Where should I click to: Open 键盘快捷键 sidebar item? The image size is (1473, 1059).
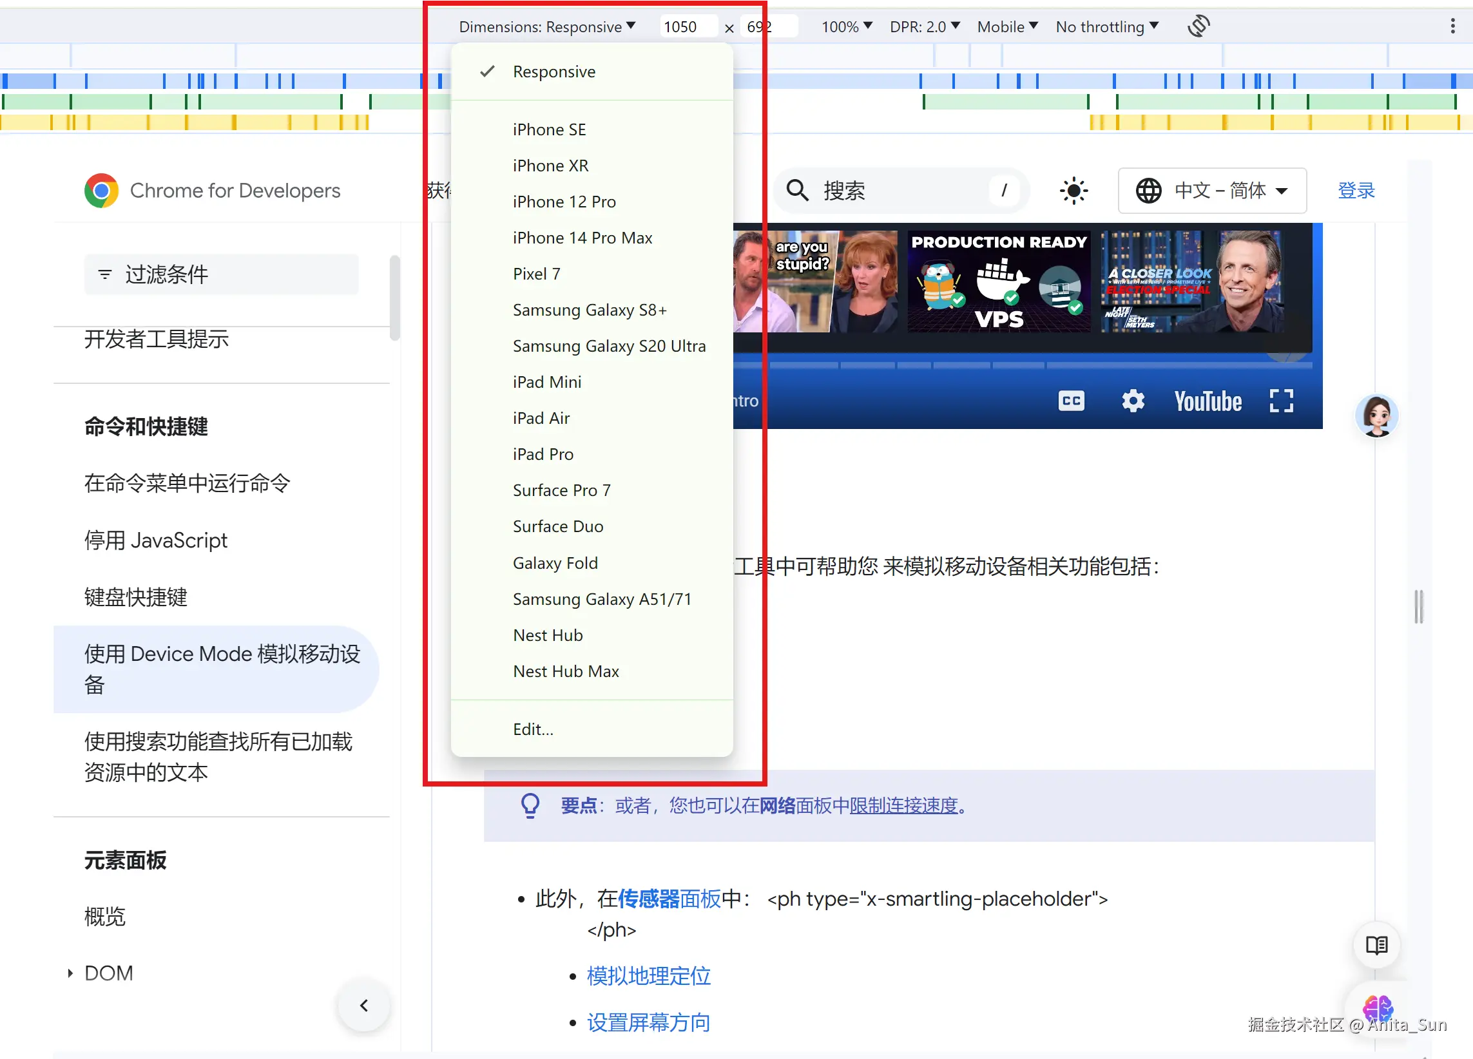[136, 596]
